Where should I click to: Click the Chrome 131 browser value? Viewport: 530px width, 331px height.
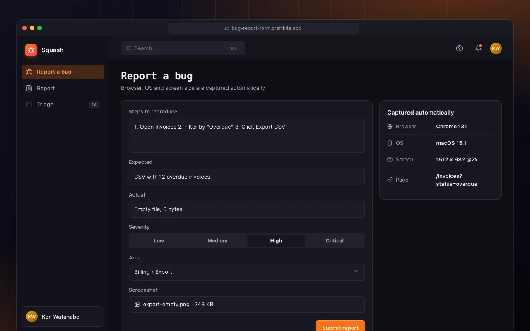(x=451, y=127)
